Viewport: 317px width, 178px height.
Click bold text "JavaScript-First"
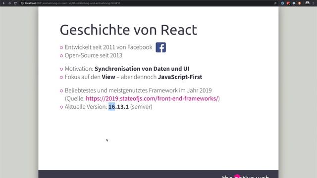(180, 77)
